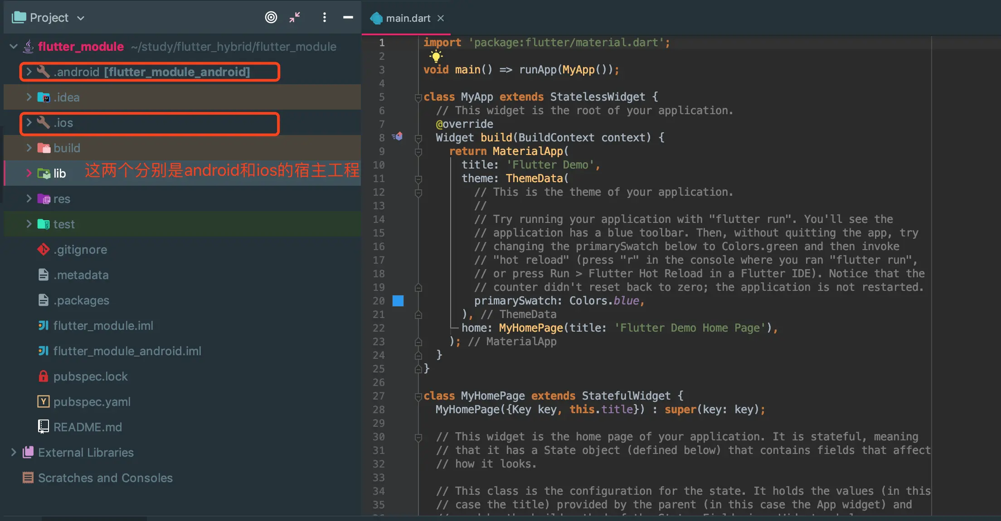Hide the Project panel with minus icon
The width and height of the screenshot is (1001, 521).
click(348, 17)
